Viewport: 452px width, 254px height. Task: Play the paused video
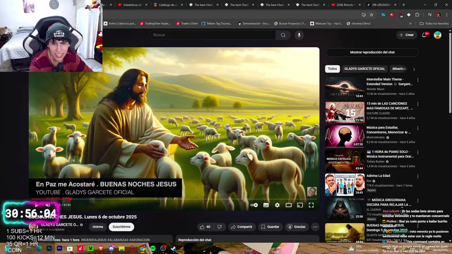pyautogui.click(x=36, y=205)
